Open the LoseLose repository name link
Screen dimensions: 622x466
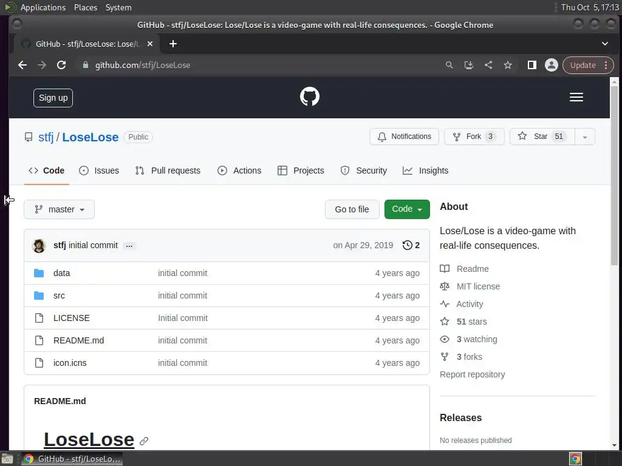91,137
